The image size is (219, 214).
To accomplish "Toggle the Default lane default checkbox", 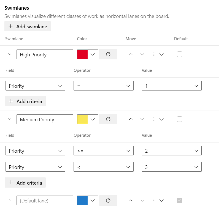I will tap(180, 201).
